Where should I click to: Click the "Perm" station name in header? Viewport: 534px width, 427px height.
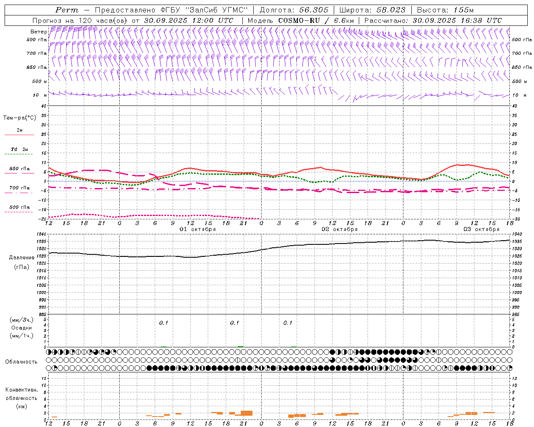(67, 10)
